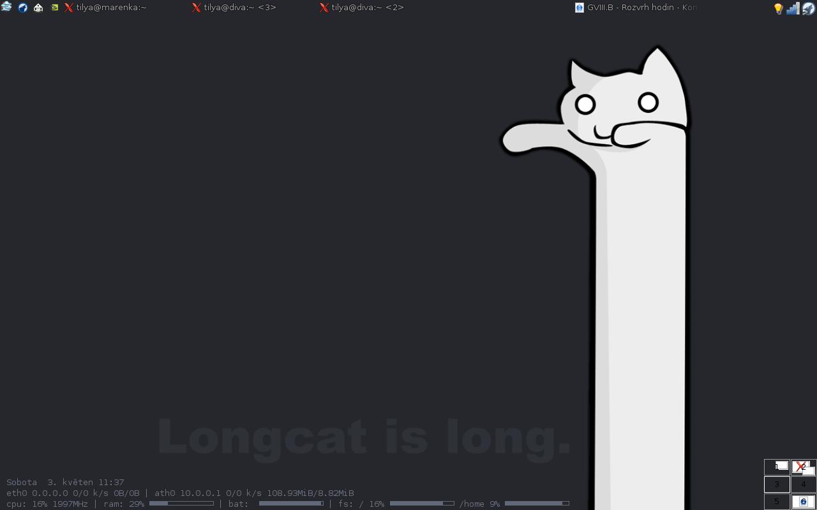Launch the blue wolf browser icon in left panel
The image size is (817, 510).
(x=23, y=8)
